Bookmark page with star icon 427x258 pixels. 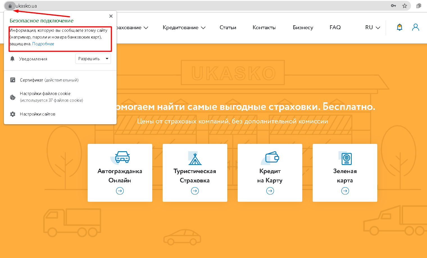405,6
